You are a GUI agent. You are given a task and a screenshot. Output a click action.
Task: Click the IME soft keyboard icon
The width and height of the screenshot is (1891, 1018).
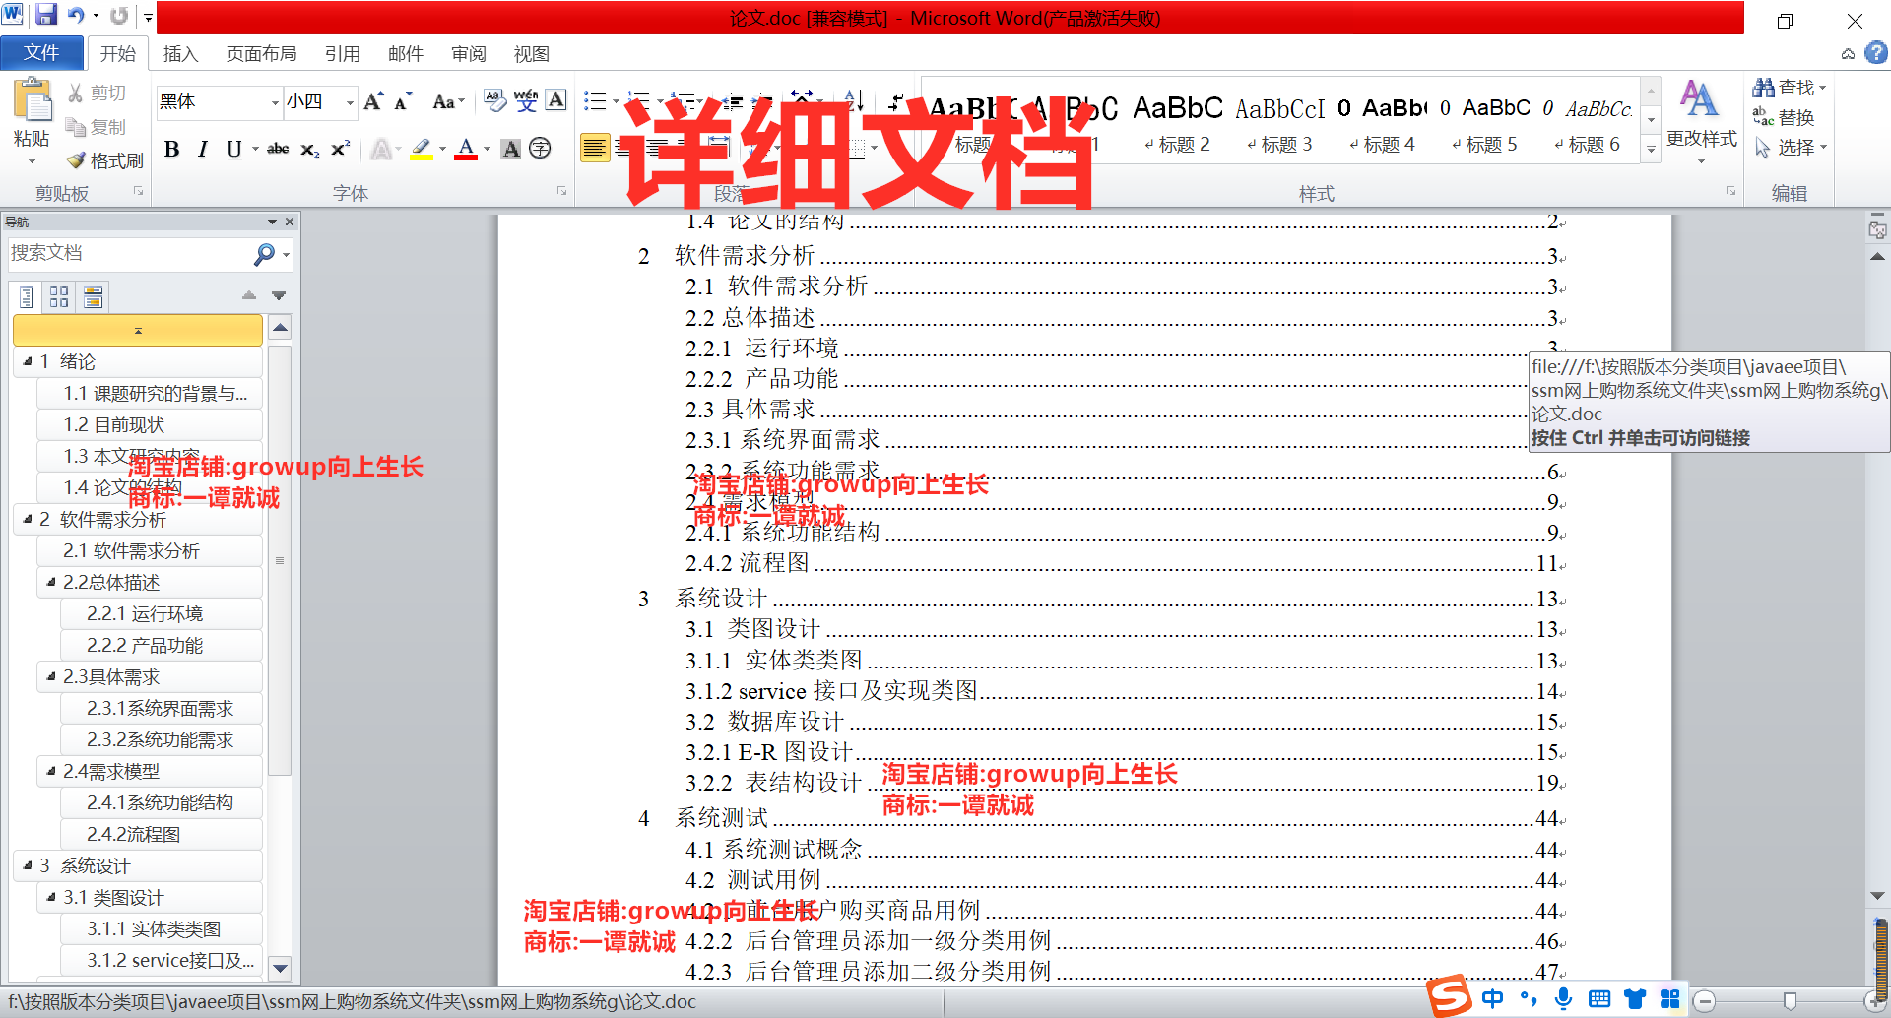(x=1599, y=999)
